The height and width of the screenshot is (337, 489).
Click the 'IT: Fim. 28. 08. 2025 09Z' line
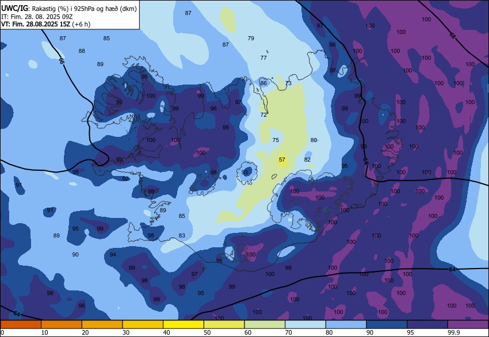37,17
